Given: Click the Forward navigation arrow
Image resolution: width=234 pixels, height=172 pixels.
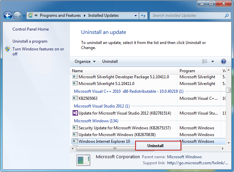Looking at the screenshot, I should [x=17, y=15].
